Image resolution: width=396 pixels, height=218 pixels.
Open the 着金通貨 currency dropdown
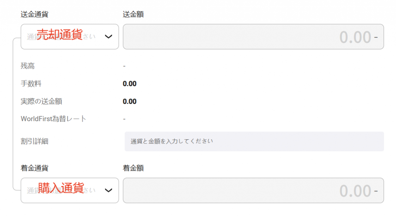[70, 190]
